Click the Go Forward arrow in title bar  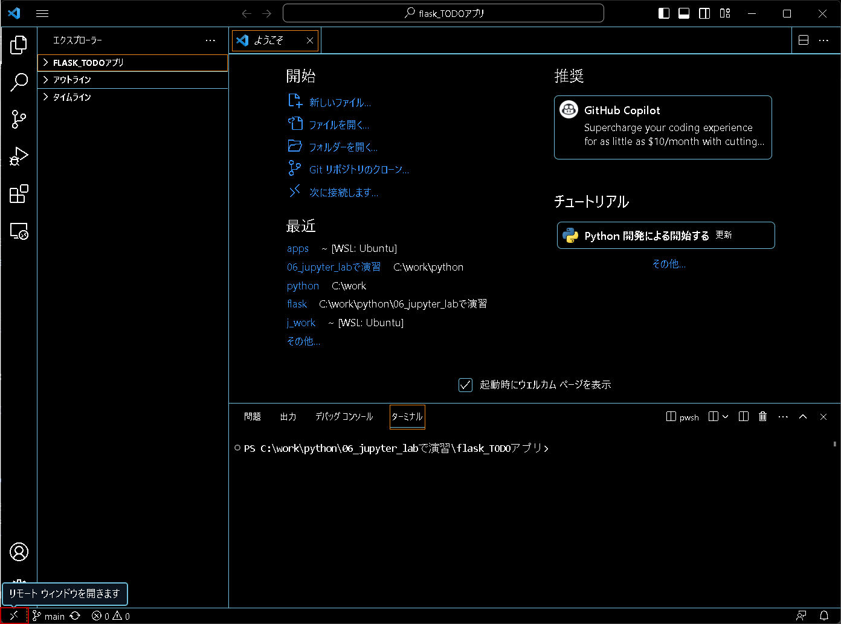(267, 13)
